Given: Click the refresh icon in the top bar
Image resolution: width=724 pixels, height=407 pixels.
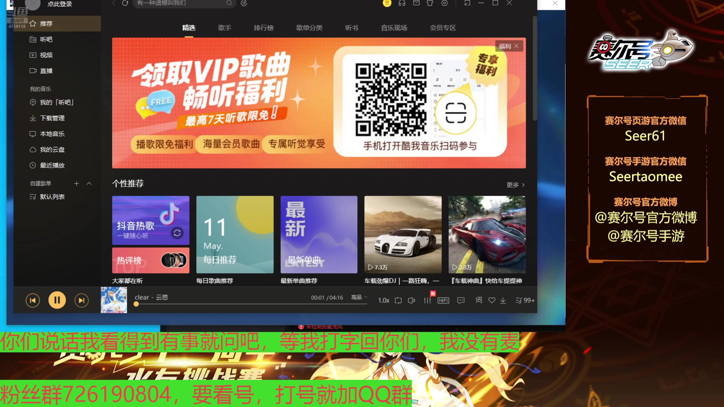Looking at the screenshot, I should tap(125, 3).
